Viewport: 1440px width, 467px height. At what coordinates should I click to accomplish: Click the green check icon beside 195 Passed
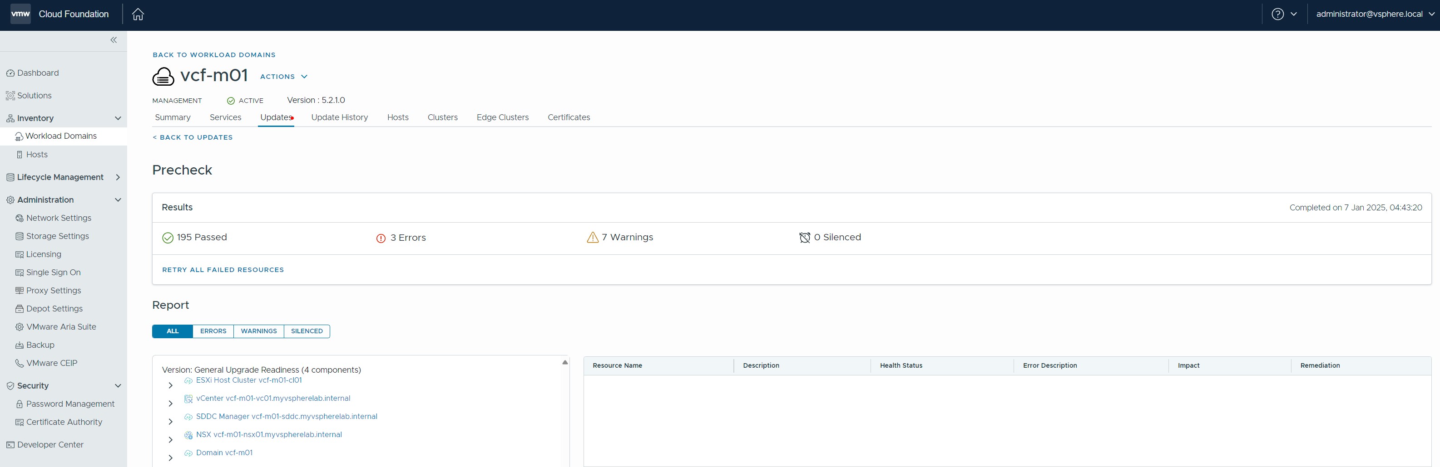click(x=168, y=238)
